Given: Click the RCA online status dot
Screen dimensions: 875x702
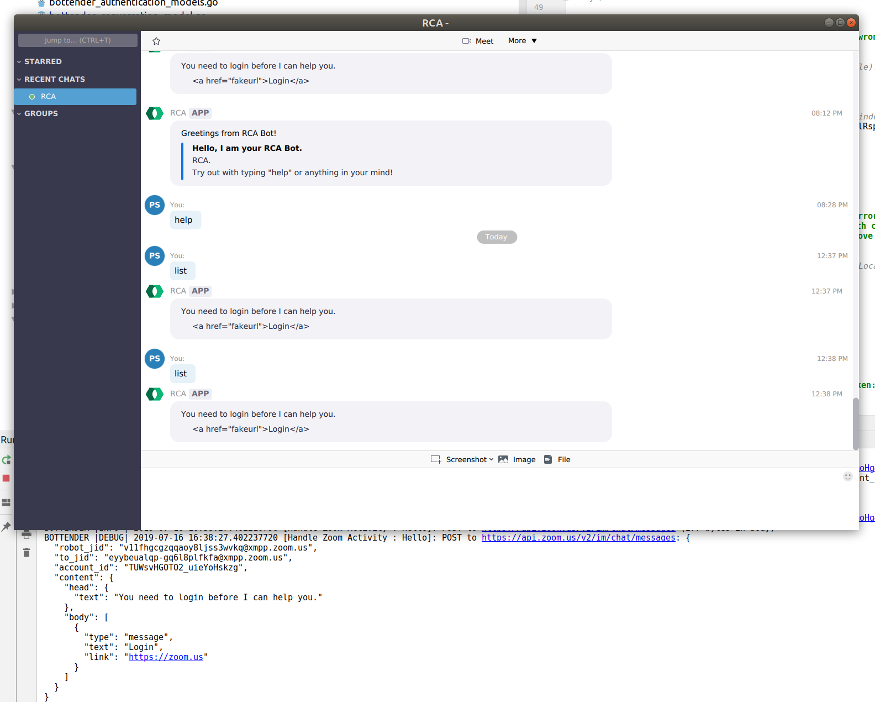Looking at the screenshot, I should click(x=32, y=97).
